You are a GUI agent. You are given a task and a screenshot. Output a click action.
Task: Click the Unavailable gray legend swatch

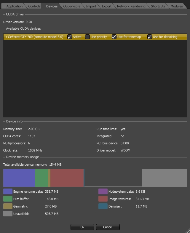tap(8, 214)
